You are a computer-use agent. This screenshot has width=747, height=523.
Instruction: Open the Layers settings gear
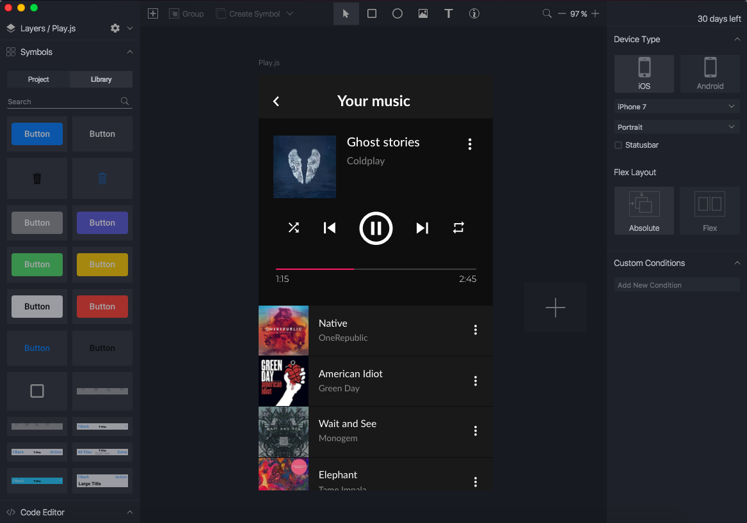115,28
